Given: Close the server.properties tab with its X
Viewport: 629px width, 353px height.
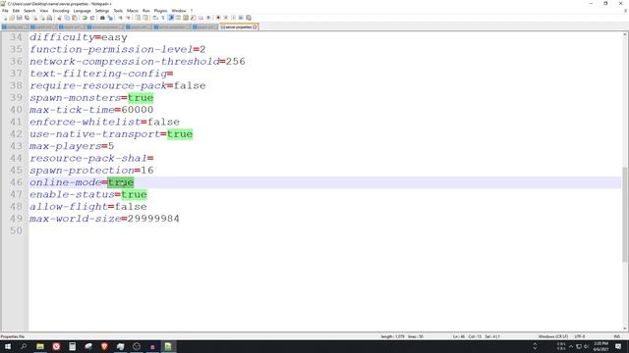Looking at the screenshot, I should [x=256, y=27].
